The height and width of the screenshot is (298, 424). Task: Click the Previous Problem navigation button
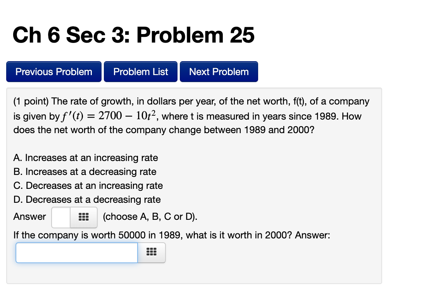[53, 71]
